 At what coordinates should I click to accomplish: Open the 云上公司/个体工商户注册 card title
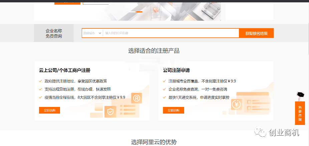click(x=65, y=70)
